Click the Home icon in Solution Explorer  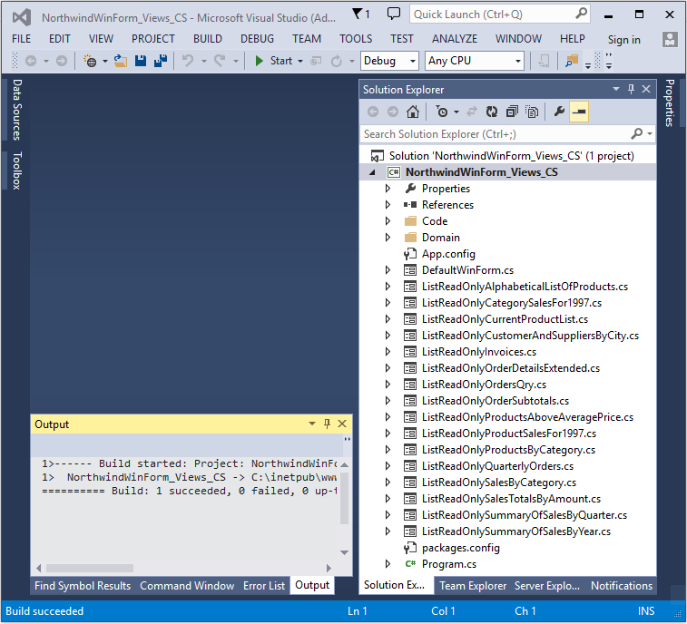[x=412, y=112]
